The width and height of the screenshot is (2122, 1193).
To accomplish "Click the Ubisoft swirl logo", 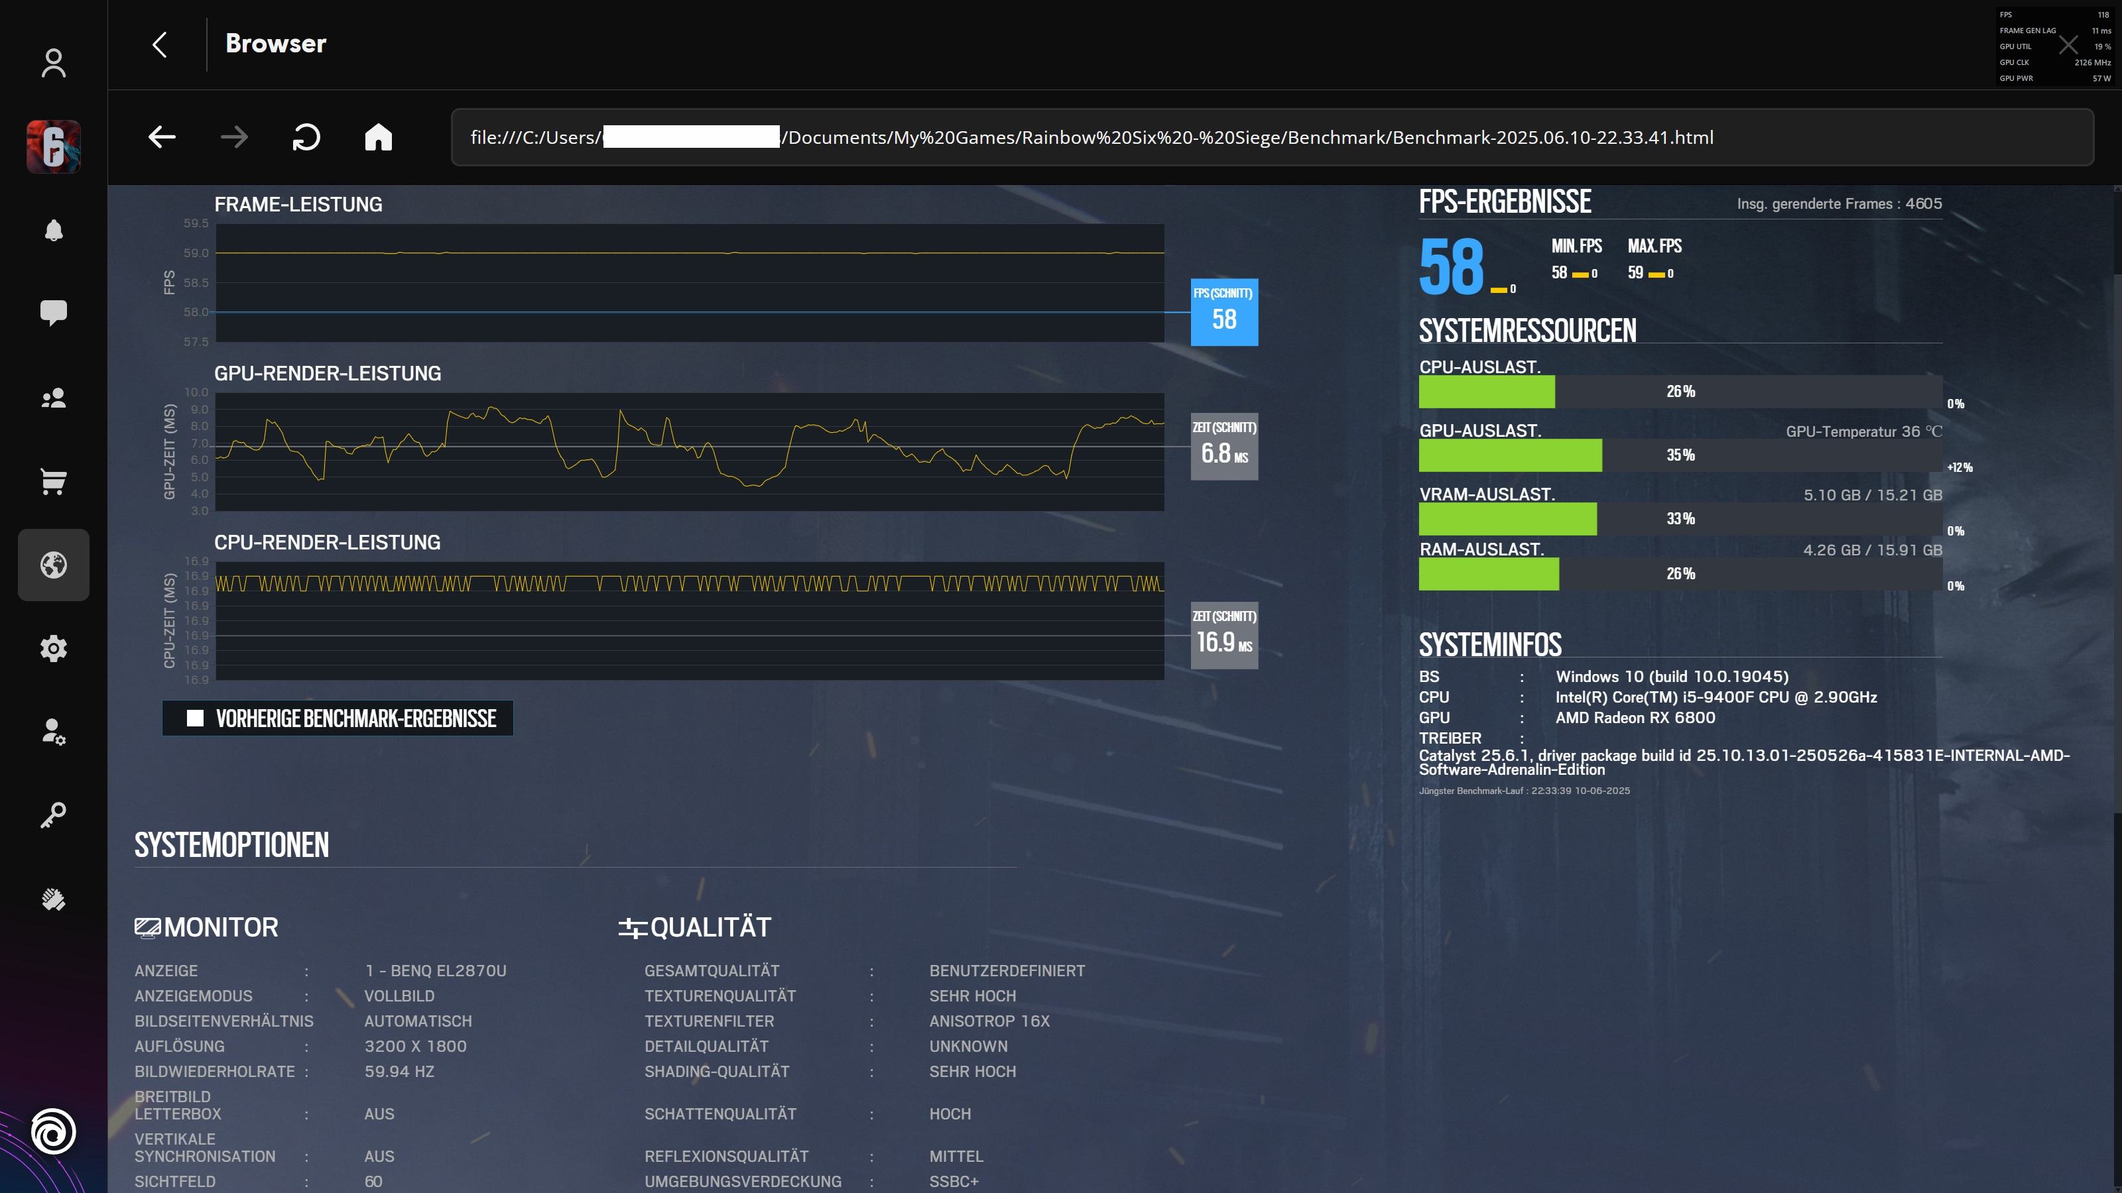I will (x=54, y=1131).
